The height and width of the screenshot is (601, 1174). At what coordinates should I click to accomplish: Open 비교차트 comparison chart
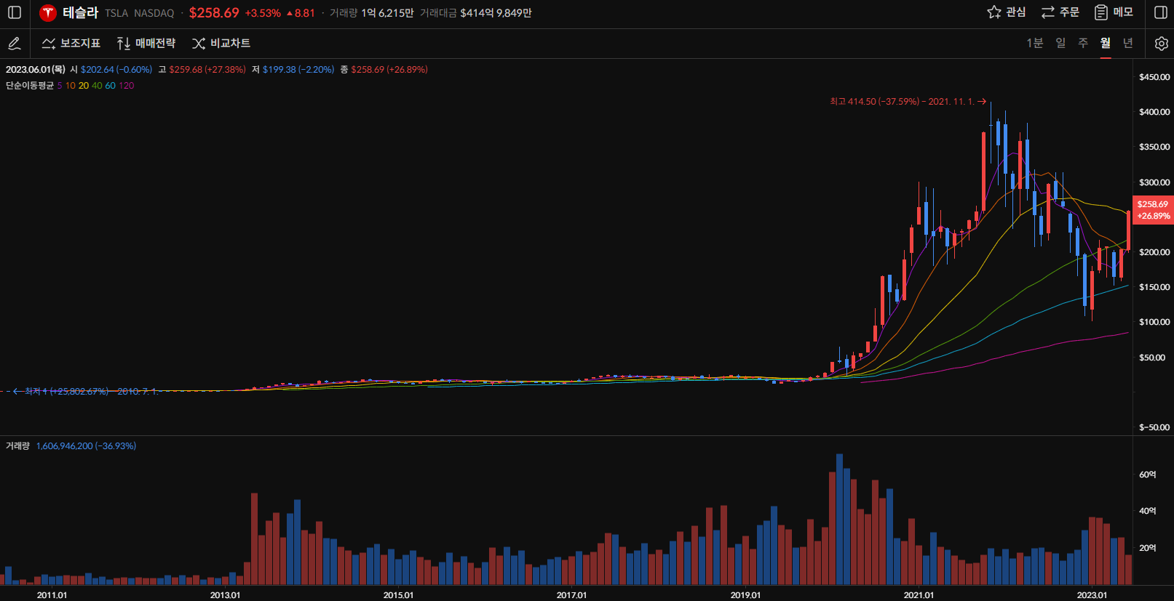tap(221, 44)
